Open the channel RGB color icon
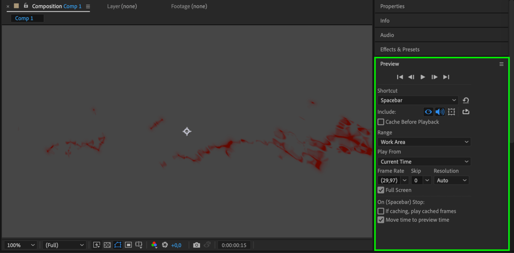The image size is (514, 253). 154,245
